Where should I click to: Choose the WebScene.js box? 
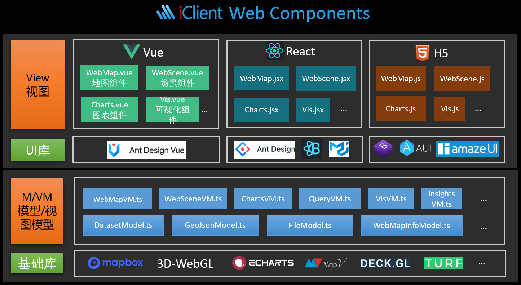tap(462, 79)
